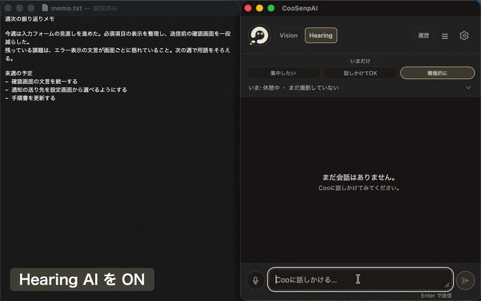This screenshot has width=481, height=301.
Task: Click the Enter で送信 hint text
Action: click(x=436, y=295)
